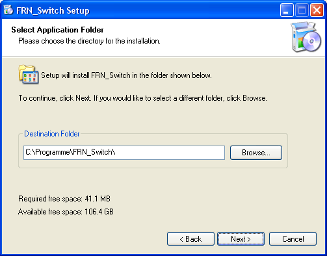Click the setup icon in title bar

pyautogui.click(x=8, y=10)
